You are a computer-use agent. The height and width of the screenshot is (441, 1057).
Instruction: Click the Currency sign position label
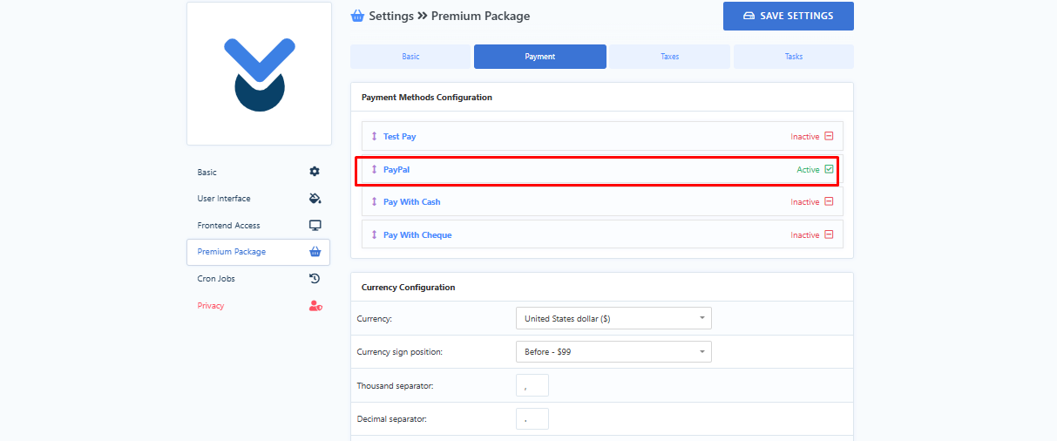(x=400, y=352)
